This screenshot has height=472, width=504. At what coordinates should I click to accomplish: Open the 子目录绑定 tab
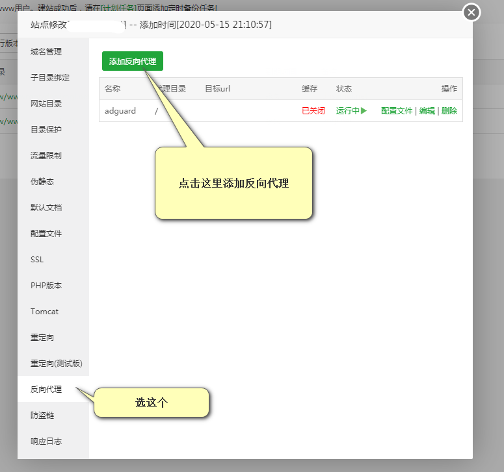point(50,78)
